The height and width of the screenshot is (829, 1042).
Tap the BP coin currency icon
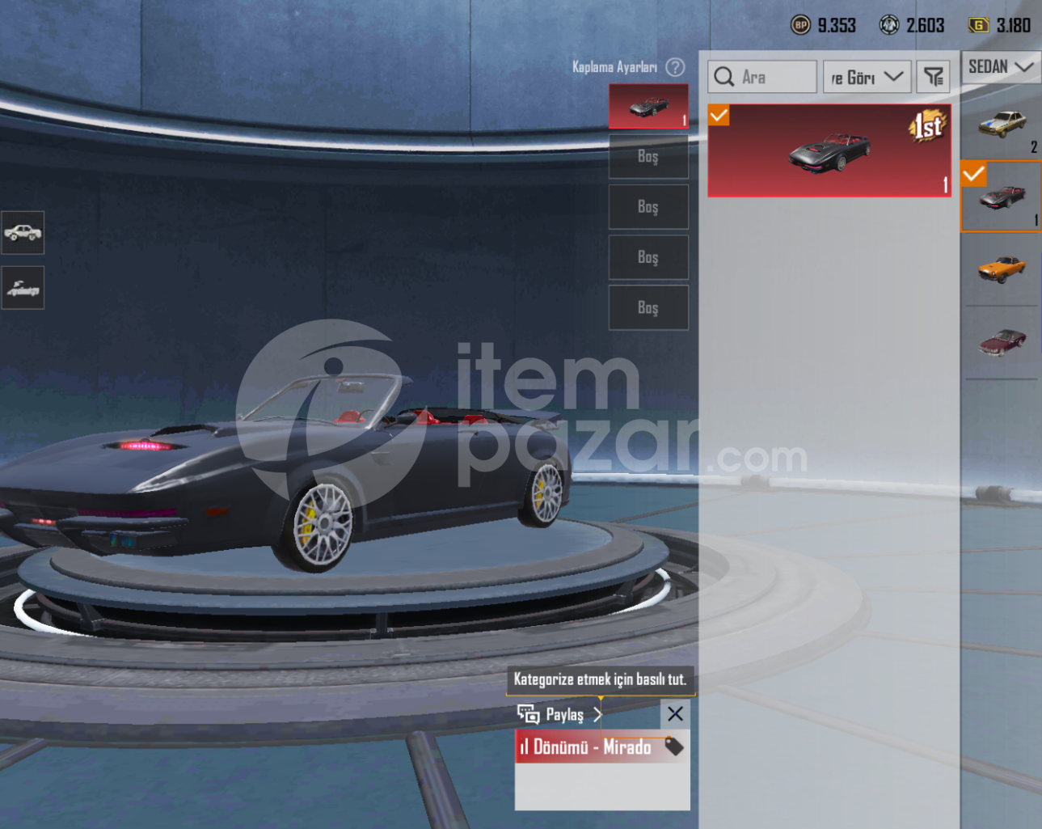[800, 25]
